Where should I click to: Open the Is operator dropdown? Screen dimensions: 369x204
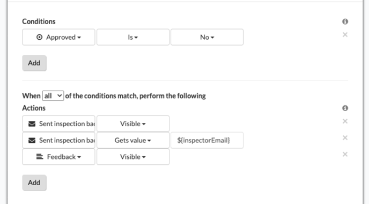(133, 37)
